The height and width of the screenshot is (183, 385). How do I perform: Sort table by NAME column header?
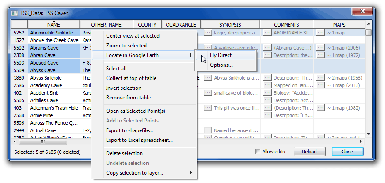pos(53,25)
